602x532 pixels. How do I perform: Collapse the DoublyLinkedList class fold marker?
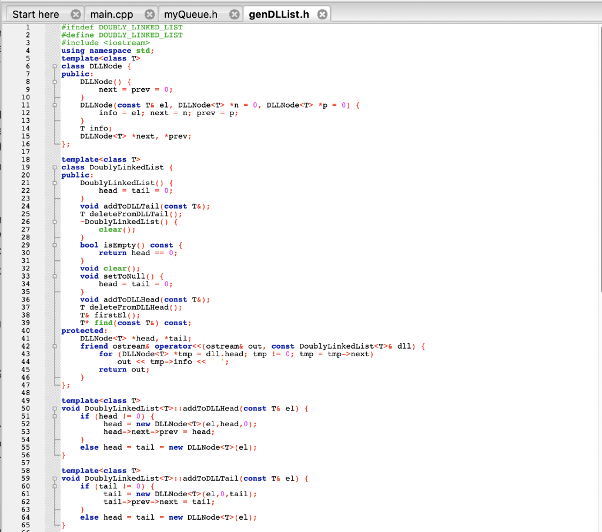54,167
